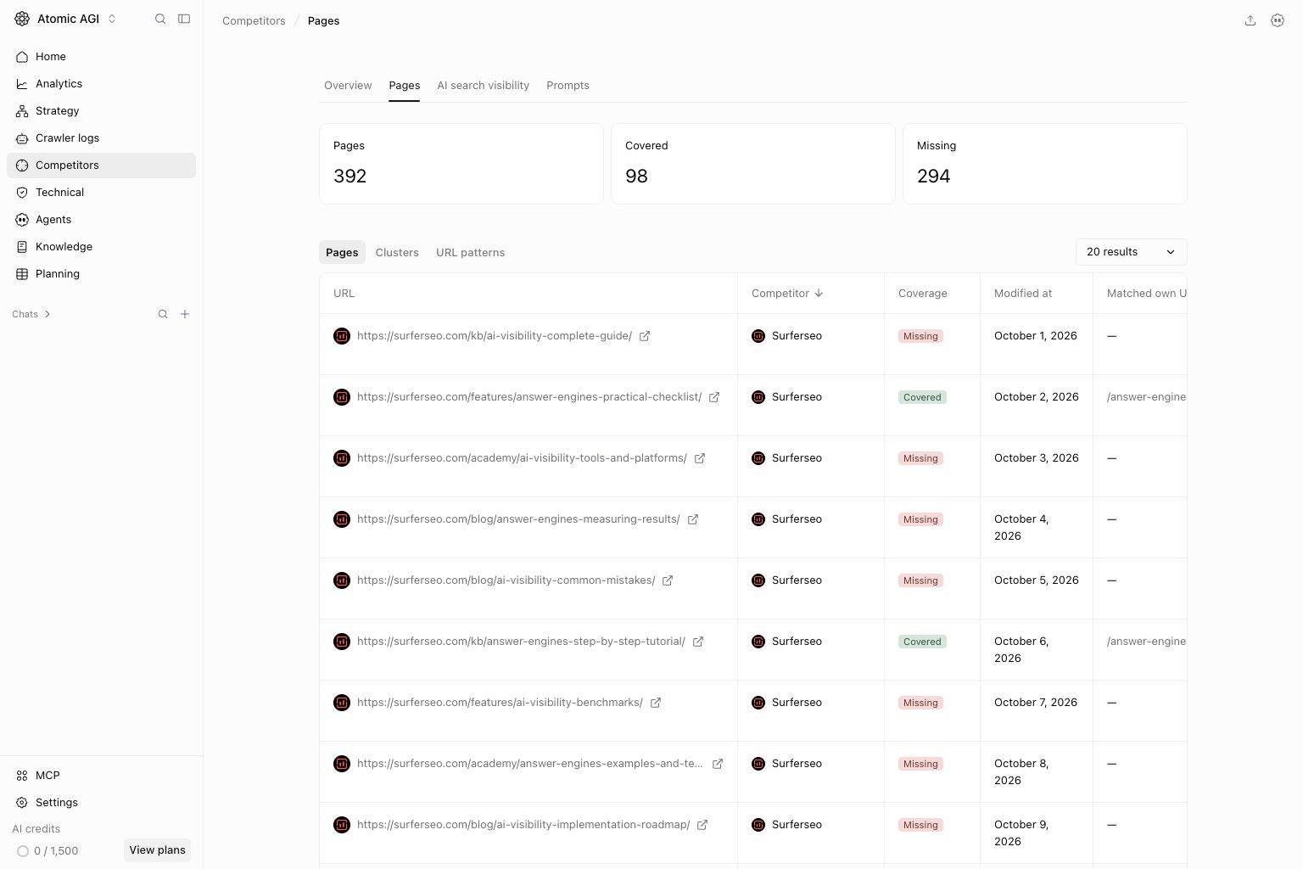Open Planning in the sidebar
The height and width of the screenshot is (869, 1303).
coord(101,274)
